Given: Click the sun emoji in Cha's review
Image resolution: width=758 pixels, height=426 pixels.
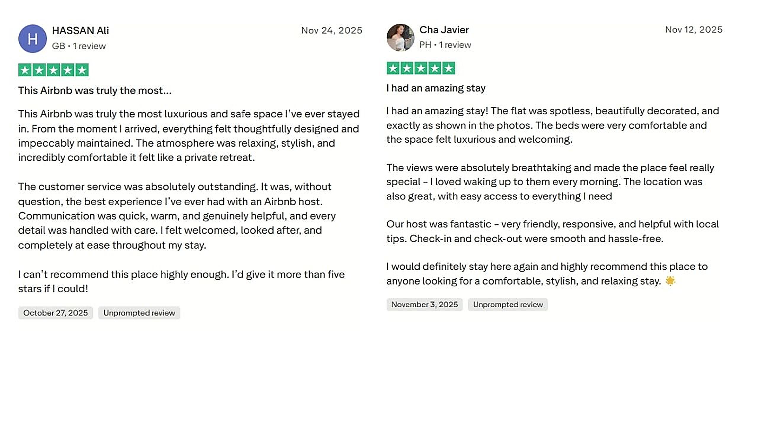Looking at the screenshot, I should [670, 280].
